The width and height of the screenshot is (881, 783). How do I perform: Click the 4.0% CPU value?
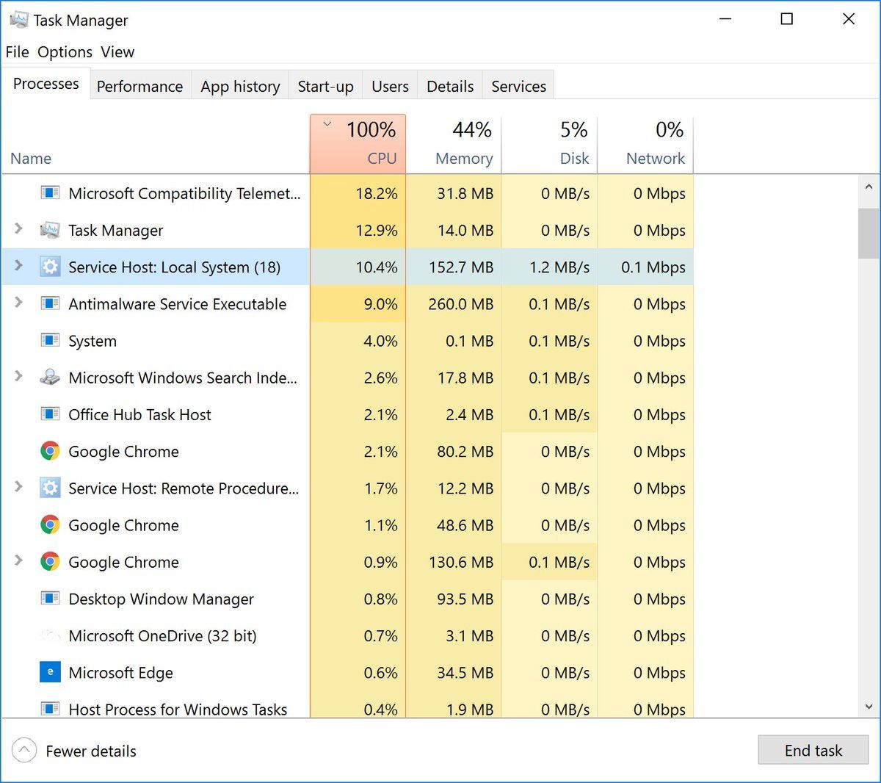pyautogui.click(x=381, y=341)
